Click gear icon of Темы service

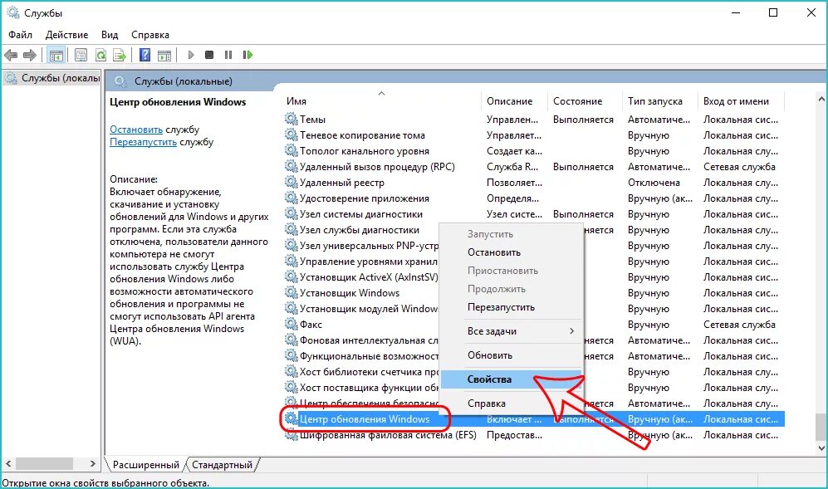291,119
